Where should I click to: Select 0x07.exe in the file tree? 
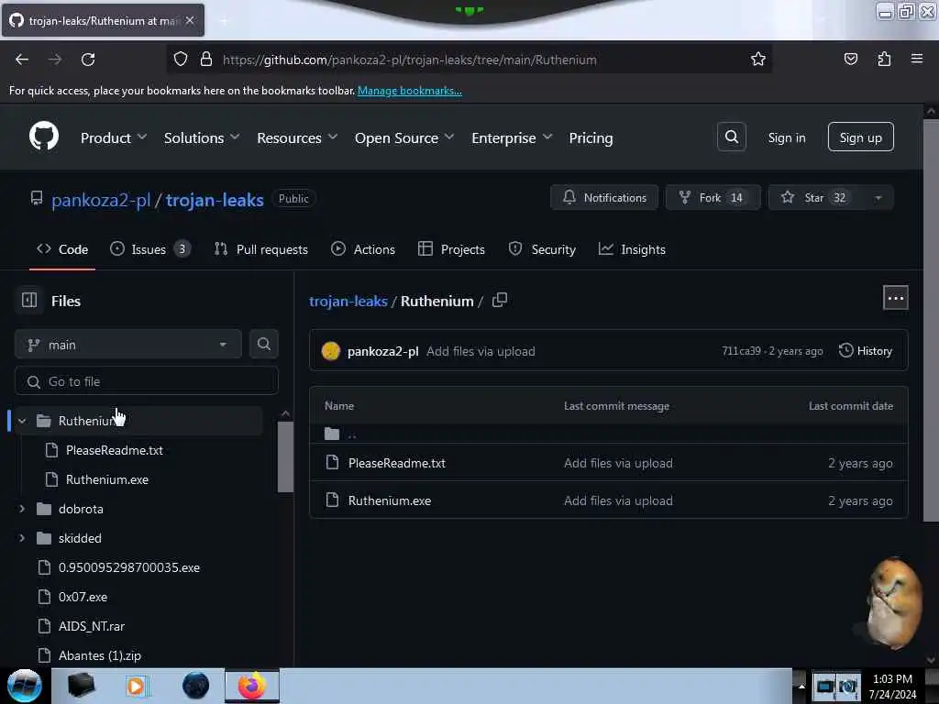click(x=83, y=597)
